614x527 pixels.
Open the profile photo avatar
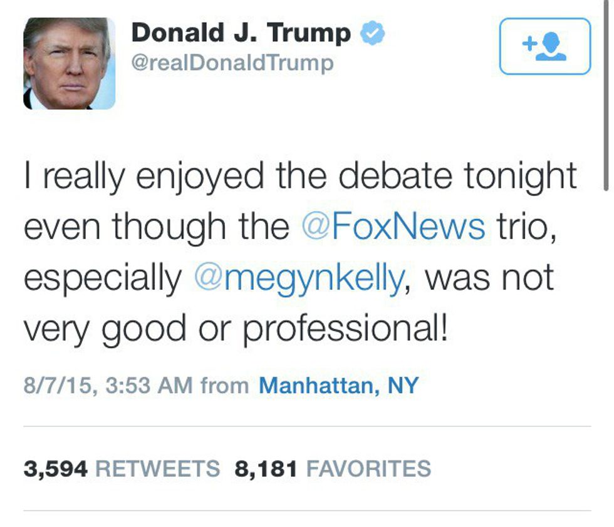point(70,63)
